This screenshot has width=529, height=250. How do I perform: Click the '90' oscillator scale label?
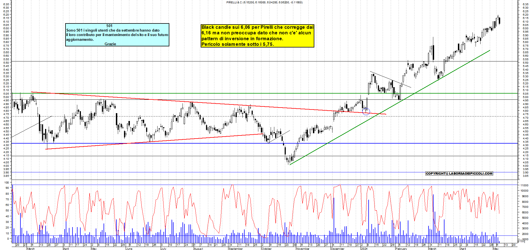click(7, 188)
